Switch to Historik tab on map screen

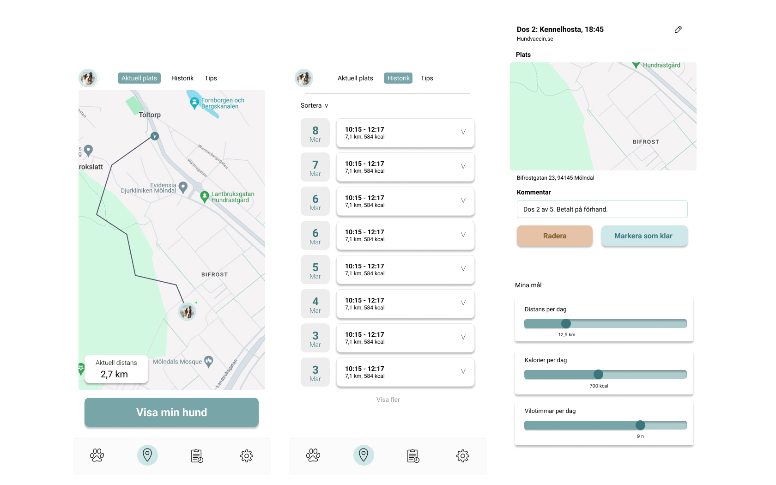(x=182, y=78)
